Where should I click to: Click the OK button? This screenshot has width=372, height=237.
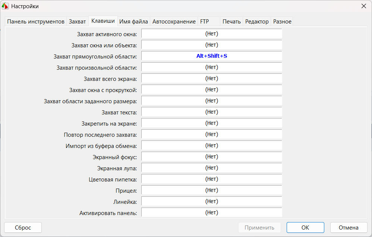click(305, 228)
